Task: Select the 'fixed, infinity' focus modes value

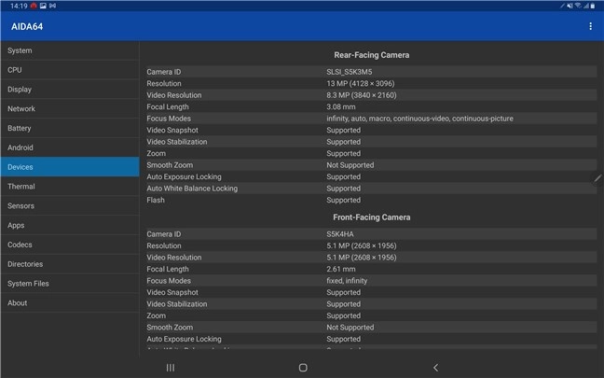Action: click(x=347, y=280)
